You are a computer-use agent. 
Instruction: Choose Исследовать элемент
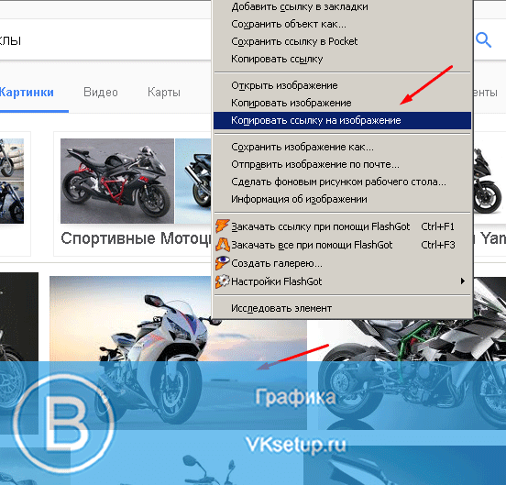343,308
